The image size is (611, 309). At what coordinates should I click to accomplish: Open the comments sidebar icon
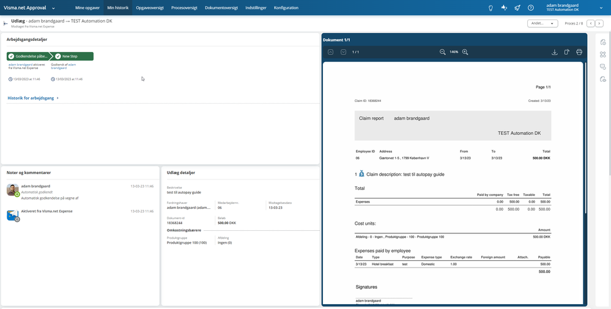tap(603, 67)
